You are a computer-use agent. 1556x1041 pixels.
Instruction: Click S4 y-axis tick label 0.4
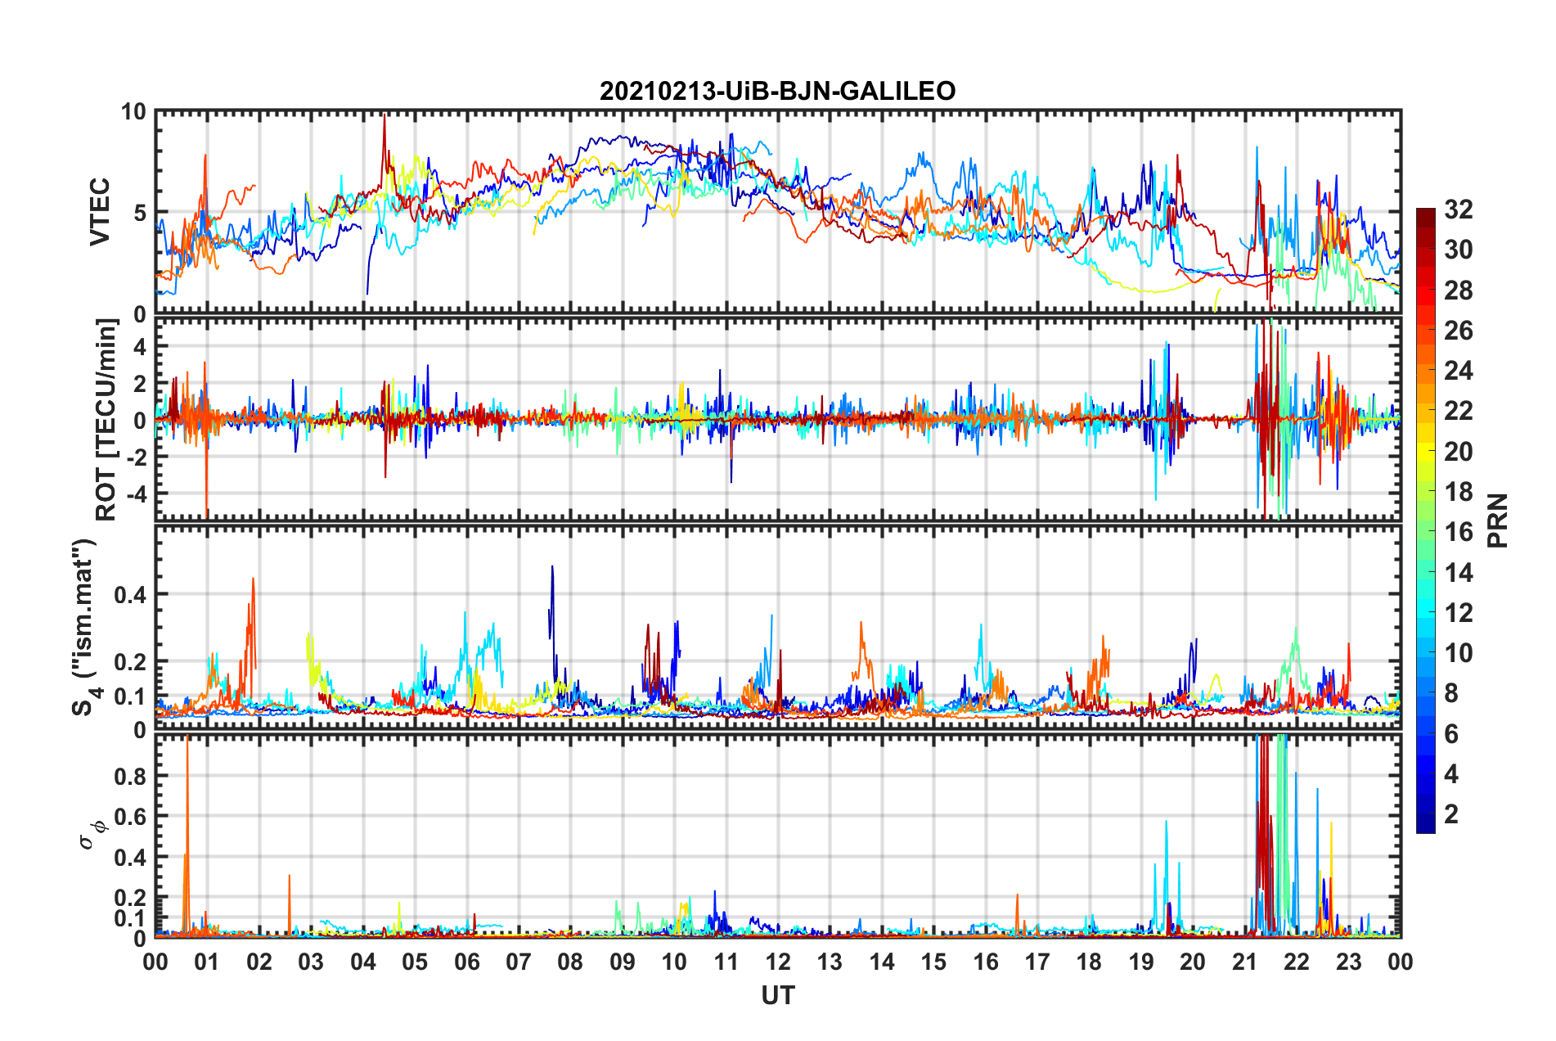(131, 595)
